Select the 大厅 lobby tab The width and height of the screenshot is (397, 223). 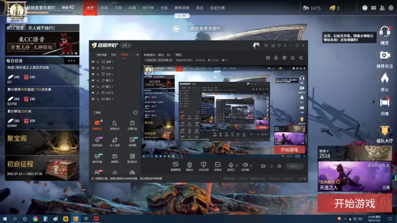tap(90, 8)
